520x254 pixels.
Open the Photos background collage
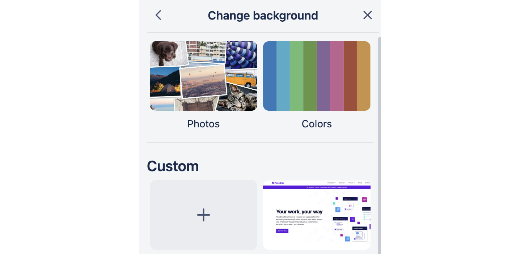[x=203, y=76]
